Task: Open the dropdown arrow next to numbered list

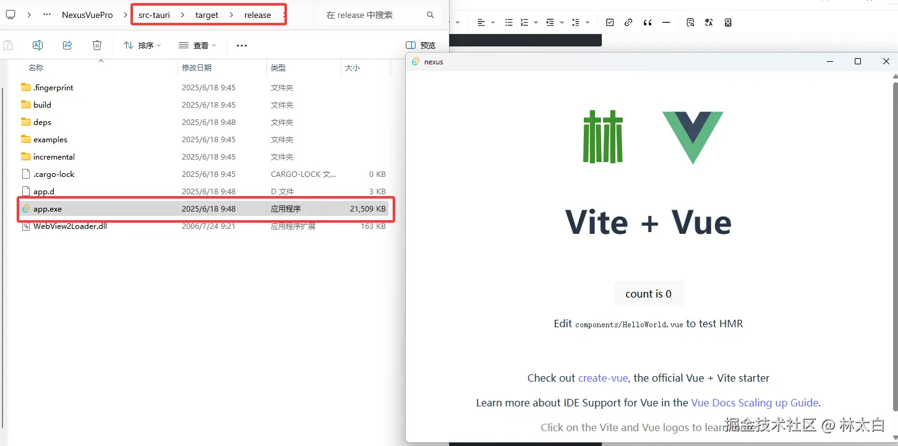Action: coord(534,22)
